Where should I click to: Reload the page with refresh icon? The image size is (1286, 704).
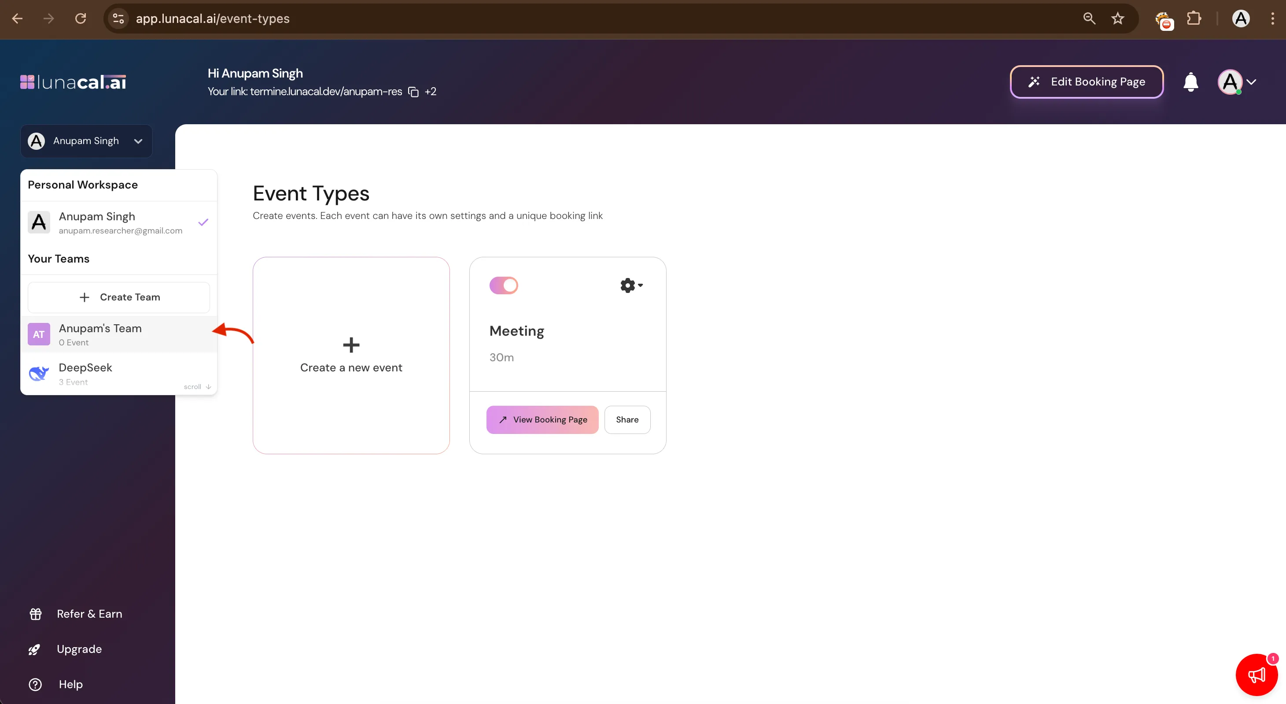point(81,19)
